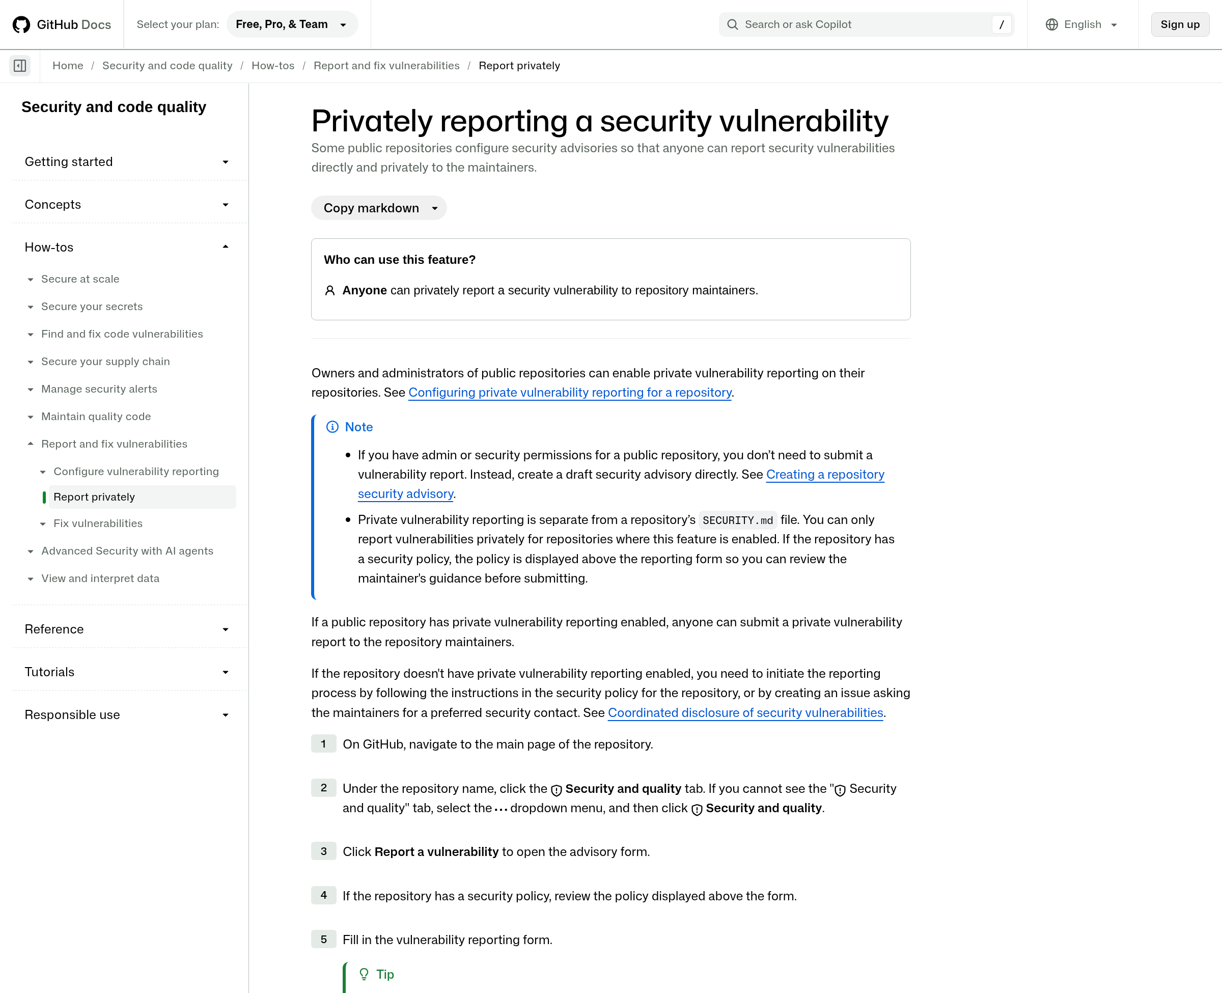Image resolution: width=1222 pixels, height=993 pixels.
Task: Click the GitHub Octocat logo icon
Action: pyautogui.click(x=21, y=24)
